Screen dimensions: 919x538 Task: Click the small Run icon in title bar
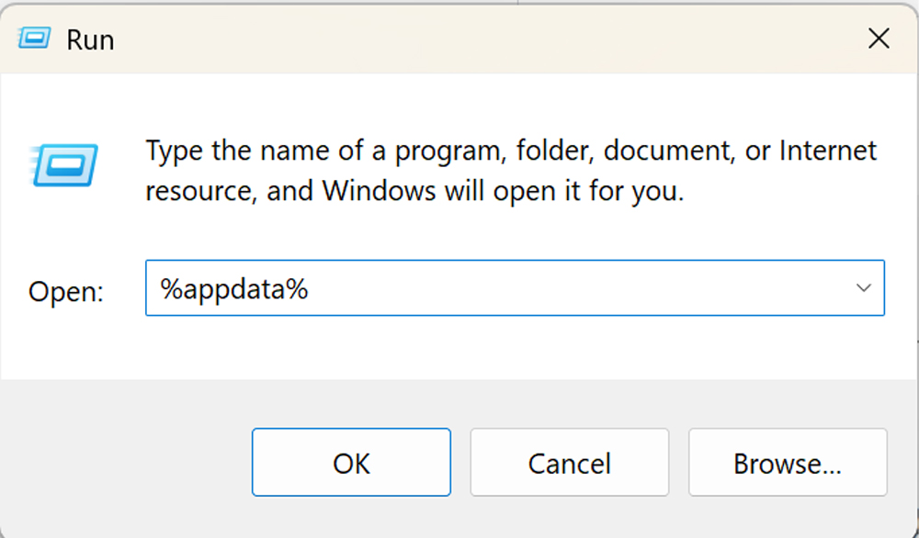(34, 39)
